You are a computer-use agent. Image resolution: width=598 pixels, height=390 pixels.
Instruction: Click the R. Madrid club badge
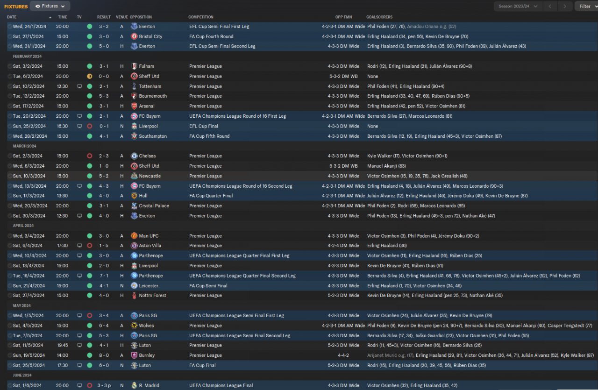134,386
